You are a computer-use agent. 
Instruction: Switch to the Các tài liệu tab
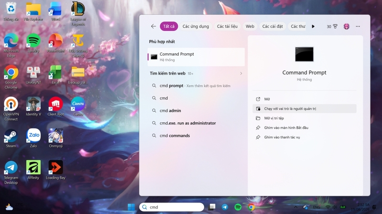click(227, 26)
